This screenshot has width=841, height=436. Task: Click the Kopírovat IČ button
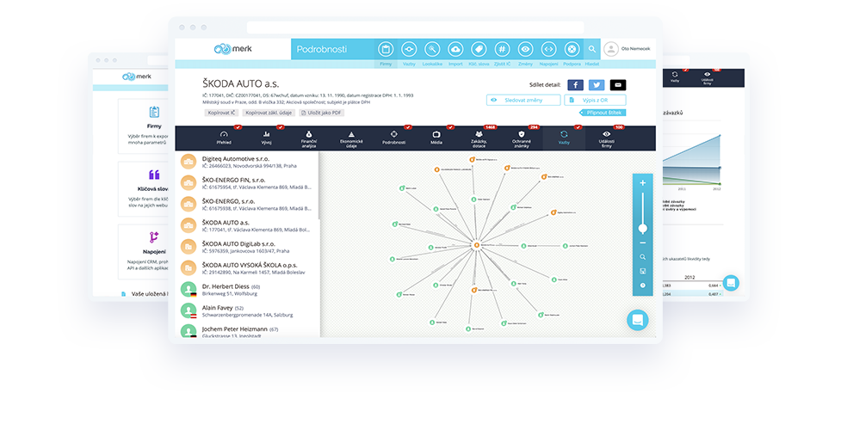tap(221, 113)
